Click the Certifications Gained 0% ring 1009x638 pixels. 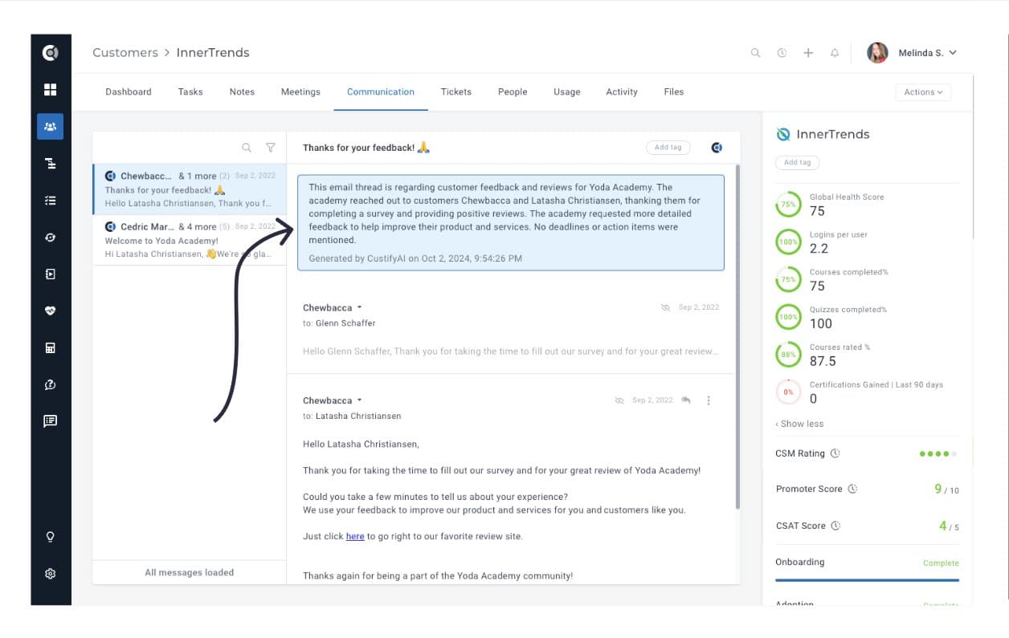click(x=788, y=392)
